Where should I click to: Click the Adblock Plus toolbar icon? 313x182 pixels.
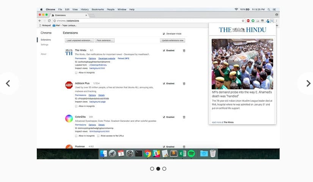click(248, 21)
